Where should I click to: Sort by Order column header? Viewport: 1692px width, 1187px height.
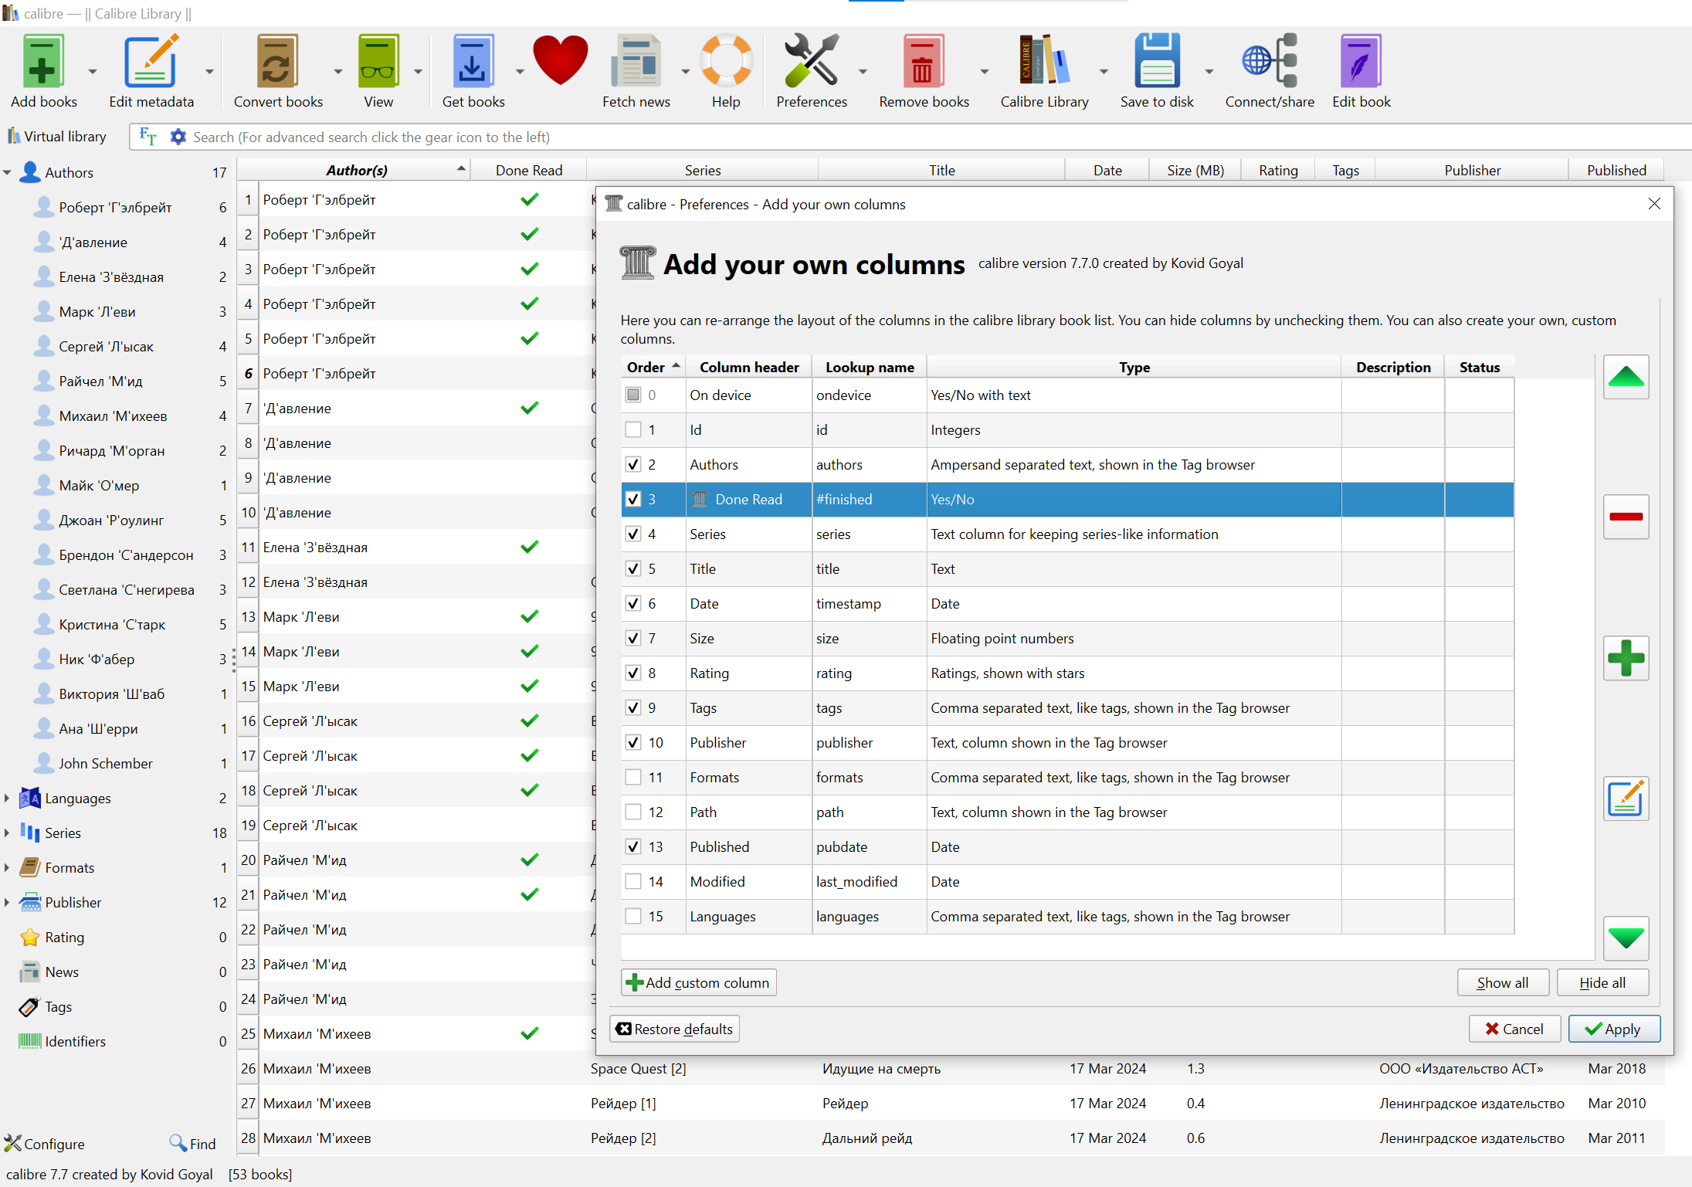coord(653,367)
